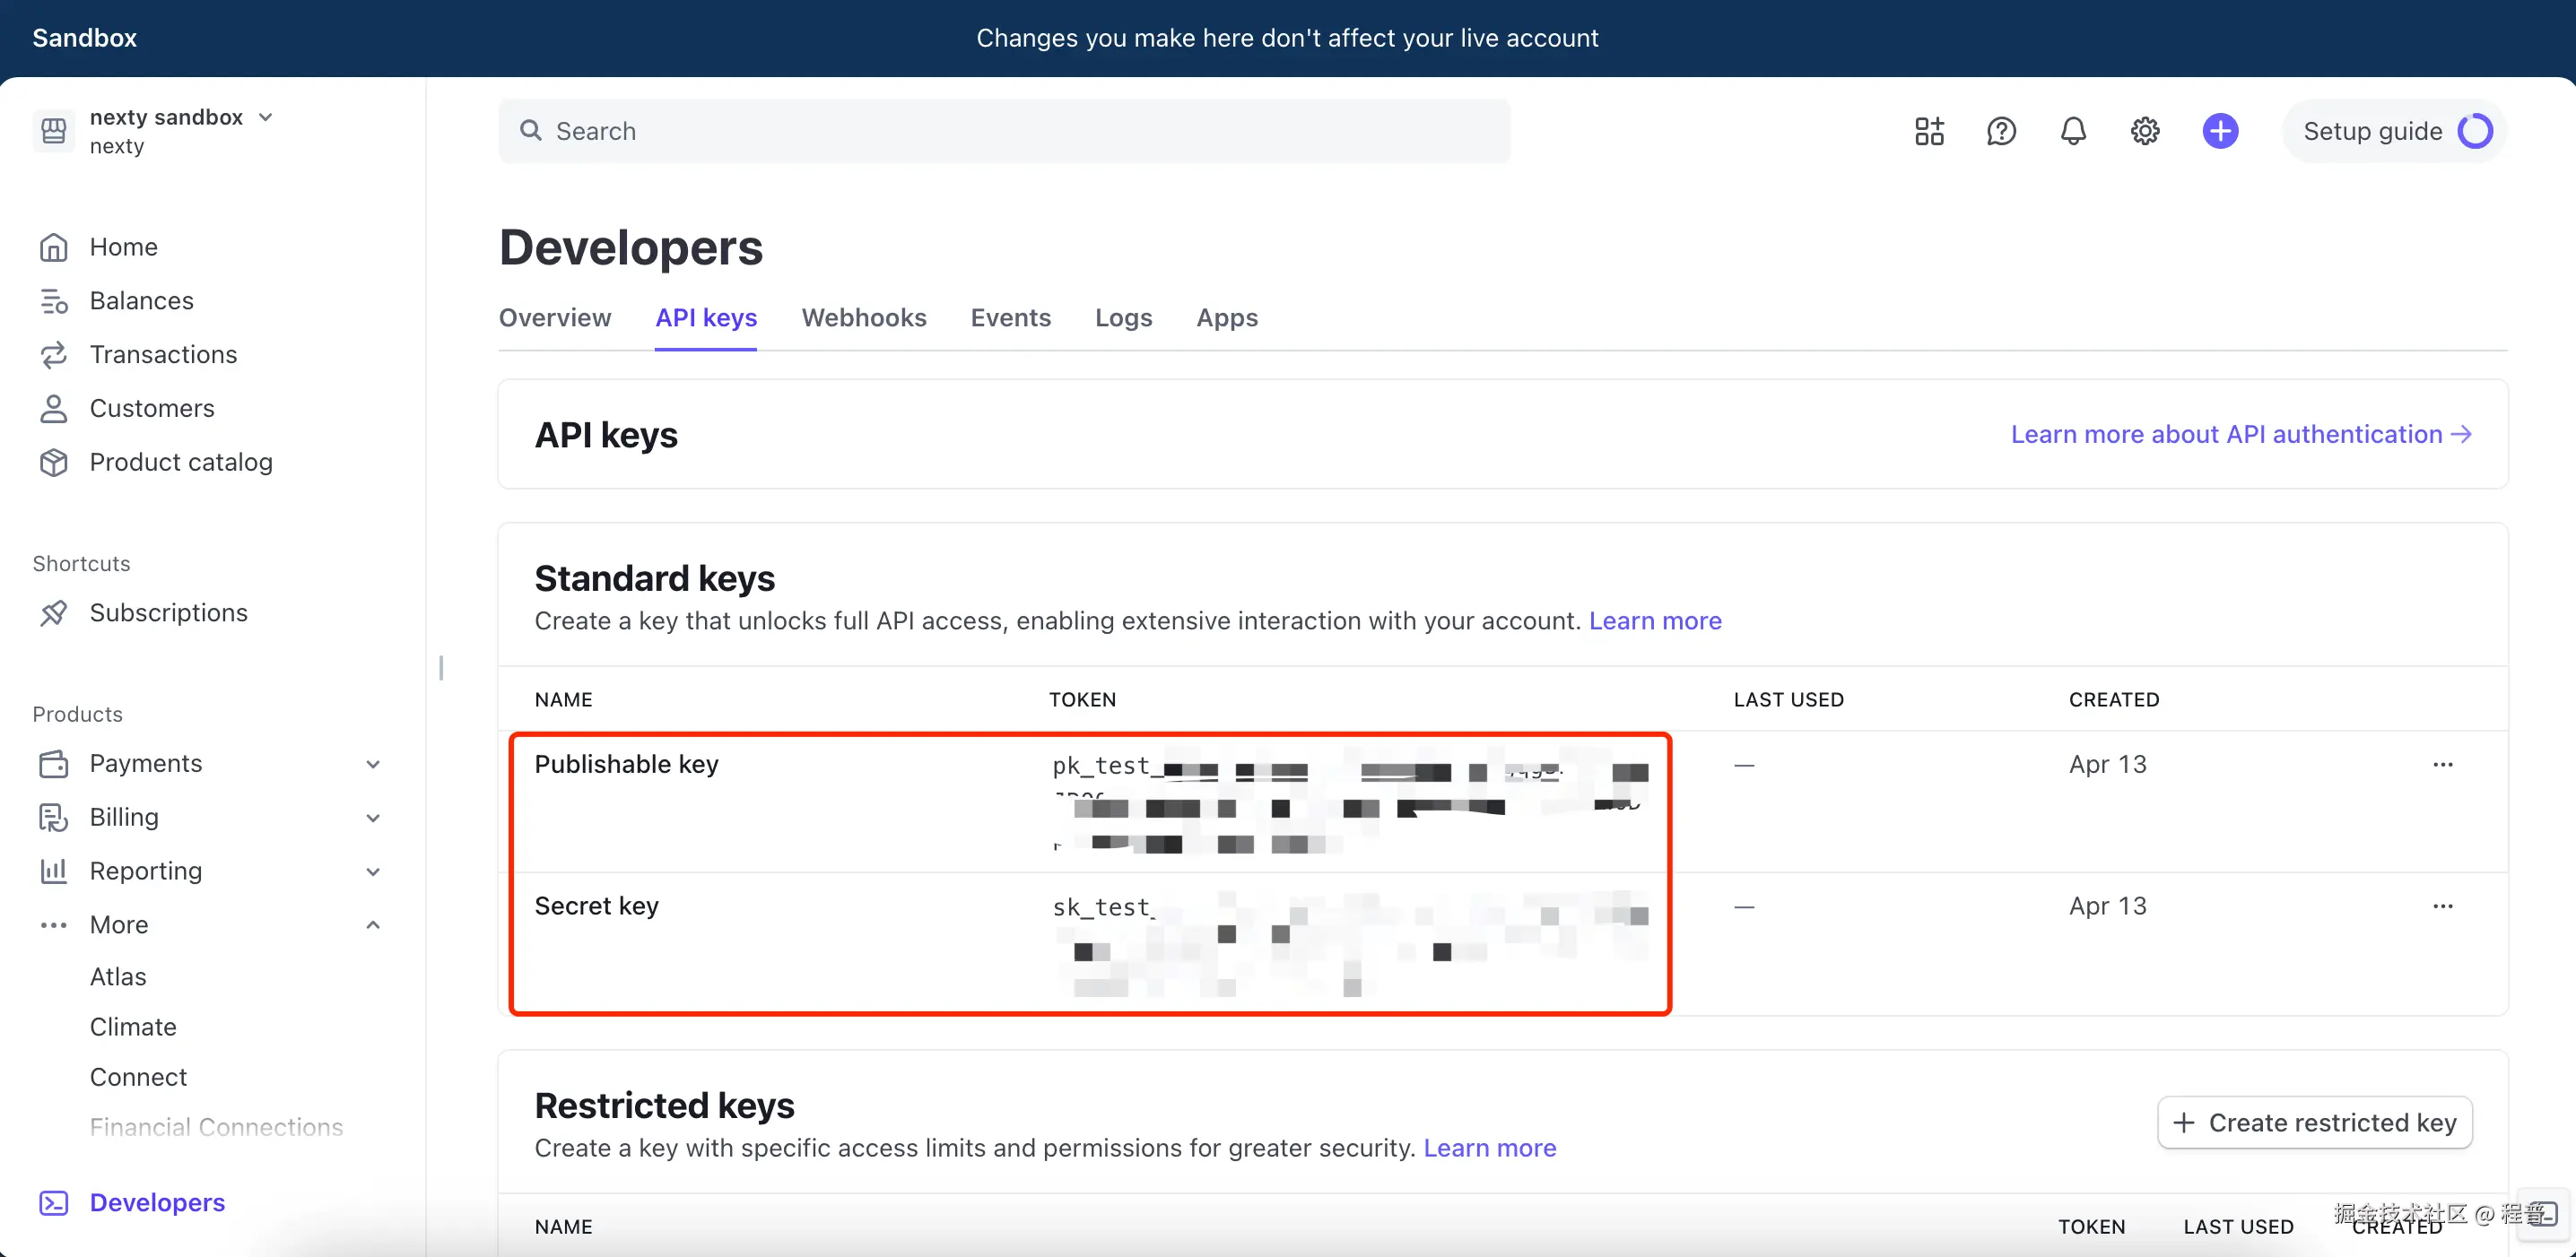Switch to the Events tab
2576x1257 pixels.
tap(1010, 317)
